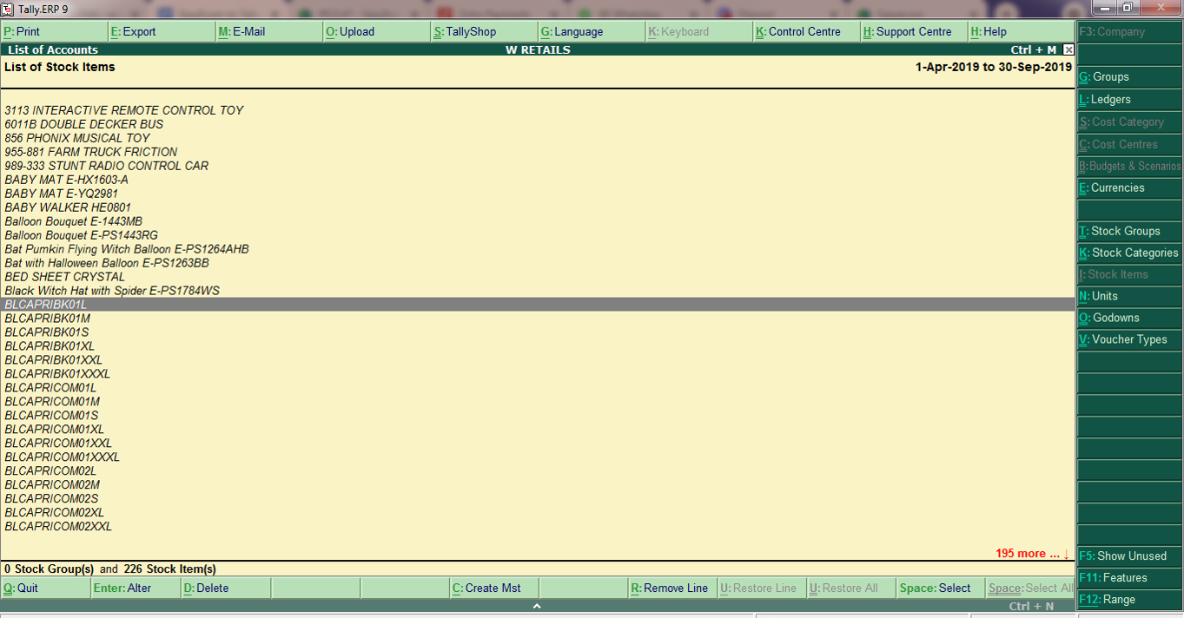Image resolution: width=1184 pixels, height=618 pixels.
Task: Select BLCAPRICOM02XL stock item
Action: point(55,513)
